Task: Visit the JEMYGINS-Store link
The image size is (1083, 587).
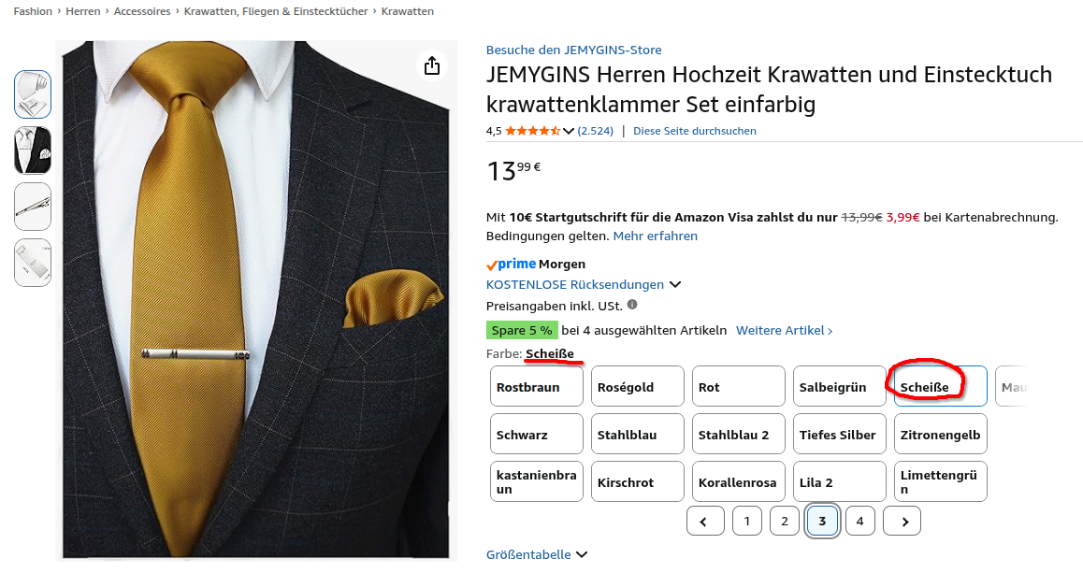Action: [573, 50]
